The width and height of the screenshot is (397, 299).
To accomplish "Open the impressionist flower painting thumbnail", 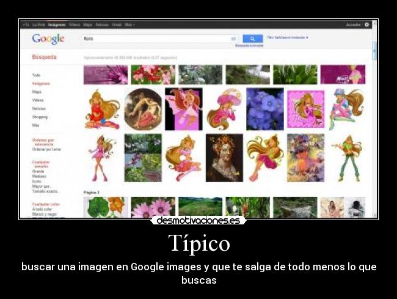I will coord(305,158).
